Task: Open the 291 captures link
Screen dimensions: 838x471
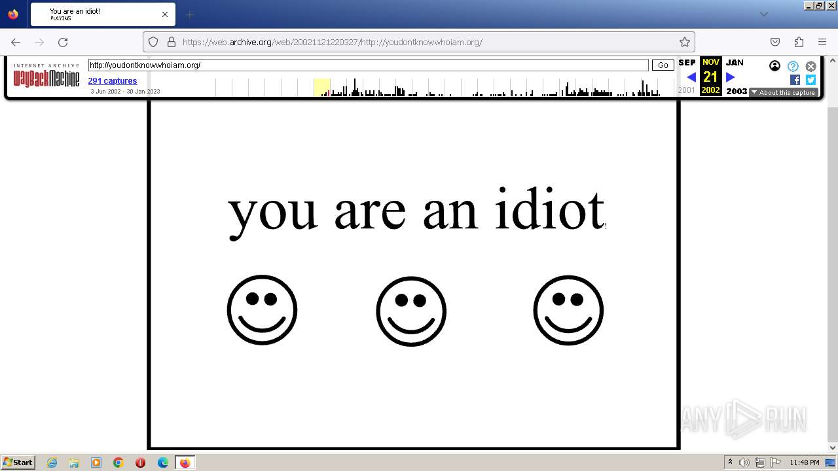Action: (x=113, y=81)
